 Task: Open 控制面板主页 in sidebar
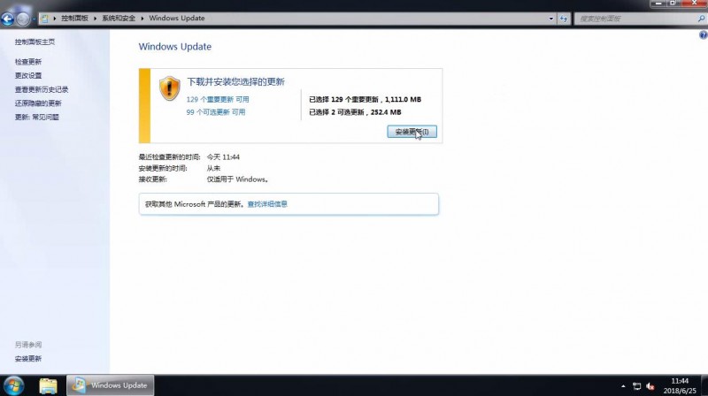(35, 42)
